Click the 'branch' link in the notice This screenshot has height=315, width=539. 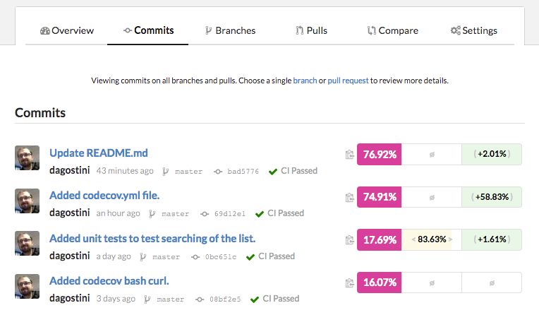click(305, 81)
